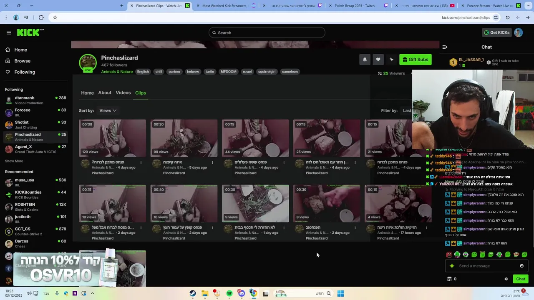The height and width of the screenshot is (300, 534).
Task: Open the Animals & Nature category link
Action: click(x=117, y=72)
